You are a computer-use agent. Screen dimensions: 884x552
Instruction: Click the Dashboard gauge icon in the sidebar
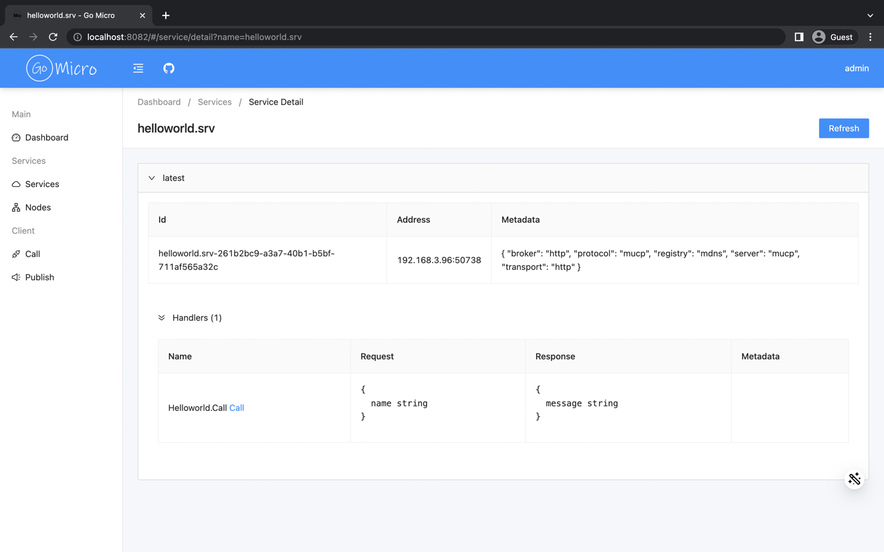click(x=16, y=137)
